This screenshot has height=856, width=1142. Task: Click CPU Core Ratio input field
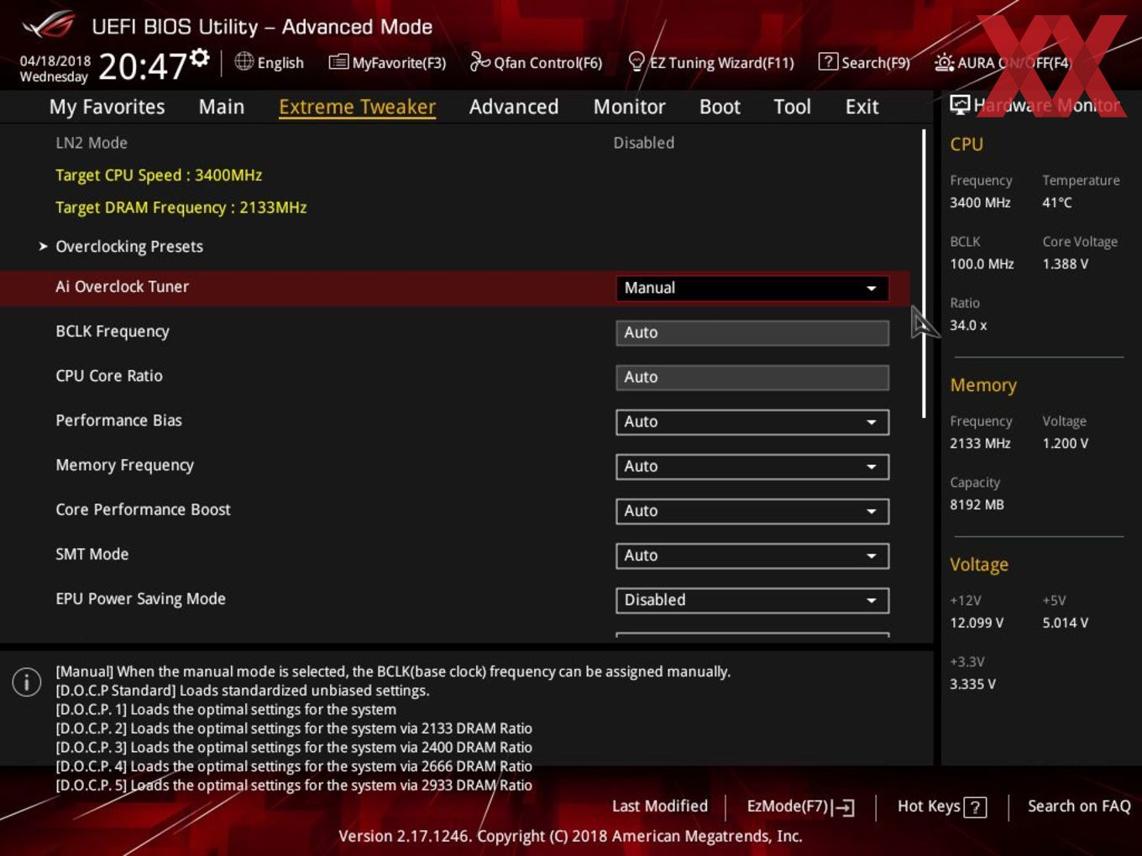[752, 378]
